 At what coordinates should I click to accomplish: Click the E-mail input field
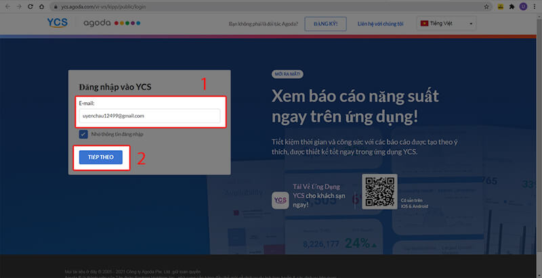tap(149, 116)
